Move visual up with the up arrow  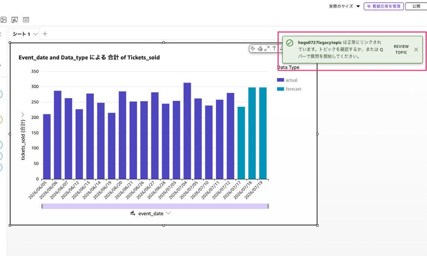[x=274, y=49]
